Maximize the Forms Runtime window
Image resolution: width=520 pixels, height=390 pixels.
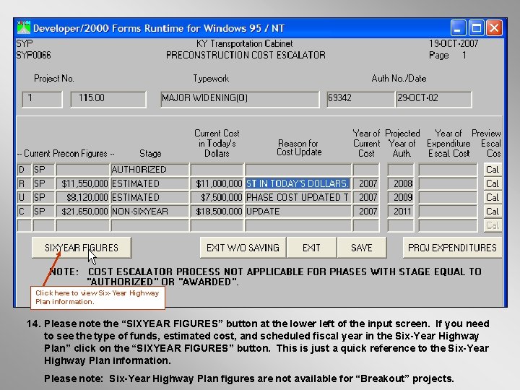(476, 28)
